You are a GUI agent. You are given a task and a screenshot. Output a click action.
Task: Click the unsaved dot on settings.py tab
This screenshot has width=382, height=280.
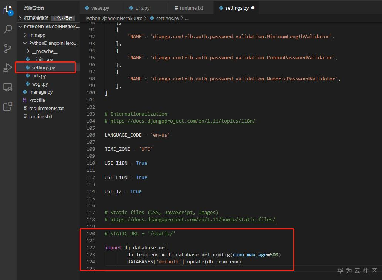tap(253, 8)
